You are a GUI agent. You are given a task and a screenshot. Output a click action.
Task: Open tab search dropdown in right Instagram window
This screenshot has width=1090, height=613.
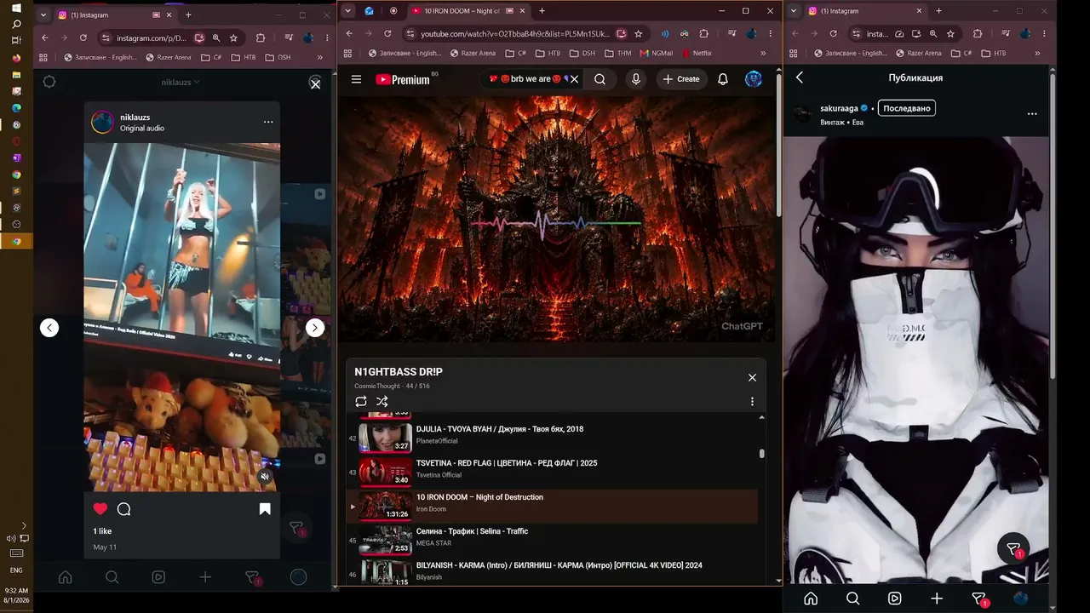794,11
